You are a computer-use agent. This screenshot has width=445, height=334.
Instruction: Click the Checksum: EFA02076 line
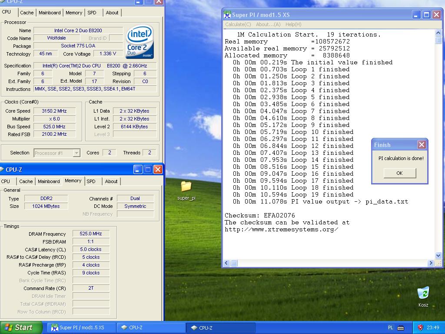coord(260,216)
